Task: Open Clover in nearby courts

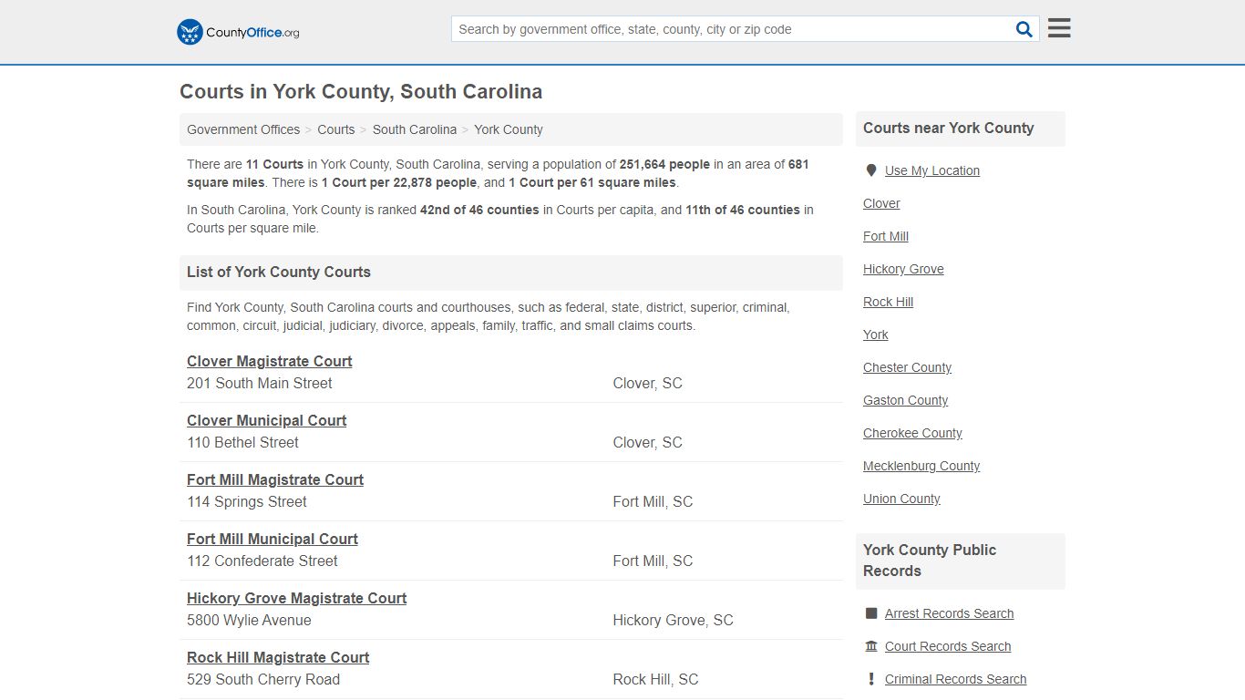Action: (x=881, y=203)
